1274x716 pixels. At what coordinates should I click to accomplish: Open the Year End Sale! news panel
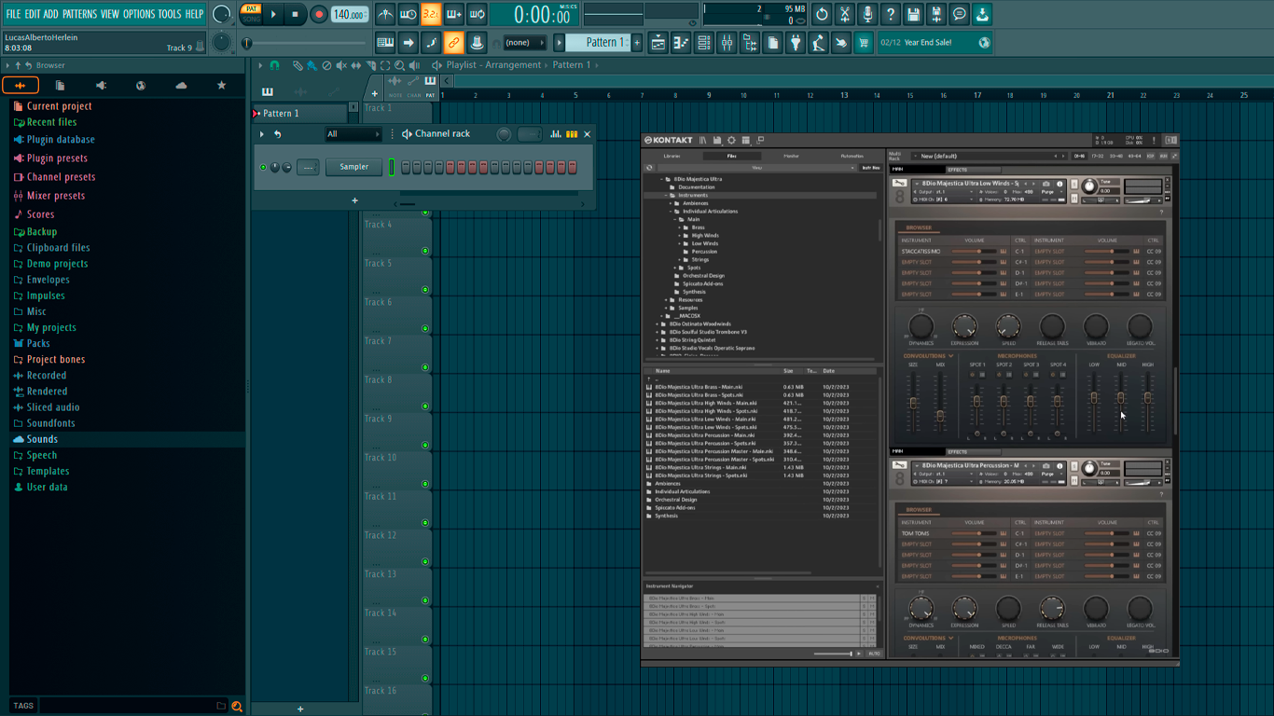(x=935, y=43)
